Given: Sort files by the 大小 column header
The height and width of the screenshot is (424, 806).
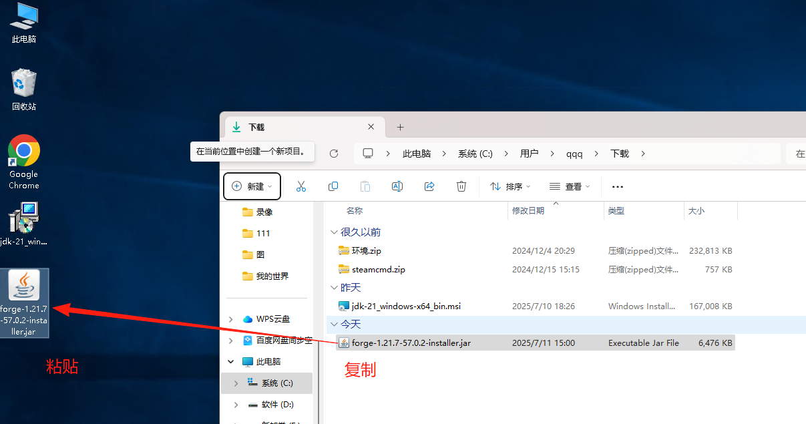Looking at the screenshot, I should pos(696,211).
